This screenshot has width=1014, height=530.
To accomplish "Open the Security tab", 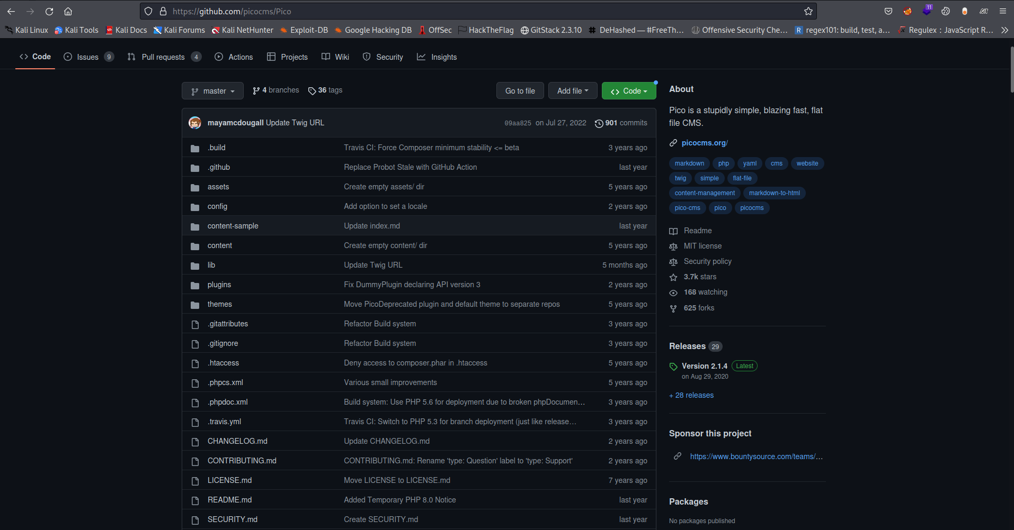I will (383, 57).
